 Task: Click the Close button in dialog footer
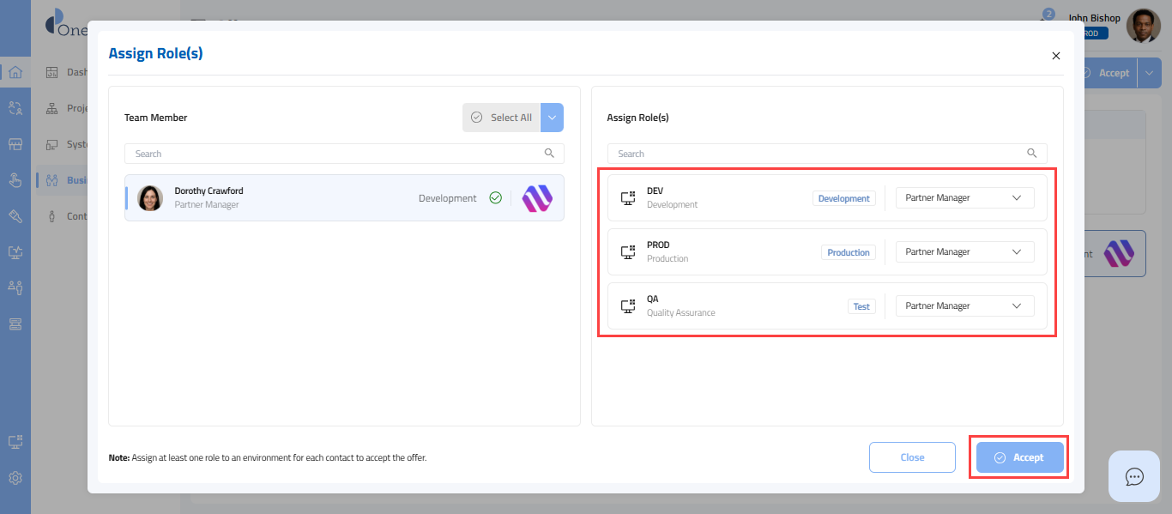tap(912, 457)
